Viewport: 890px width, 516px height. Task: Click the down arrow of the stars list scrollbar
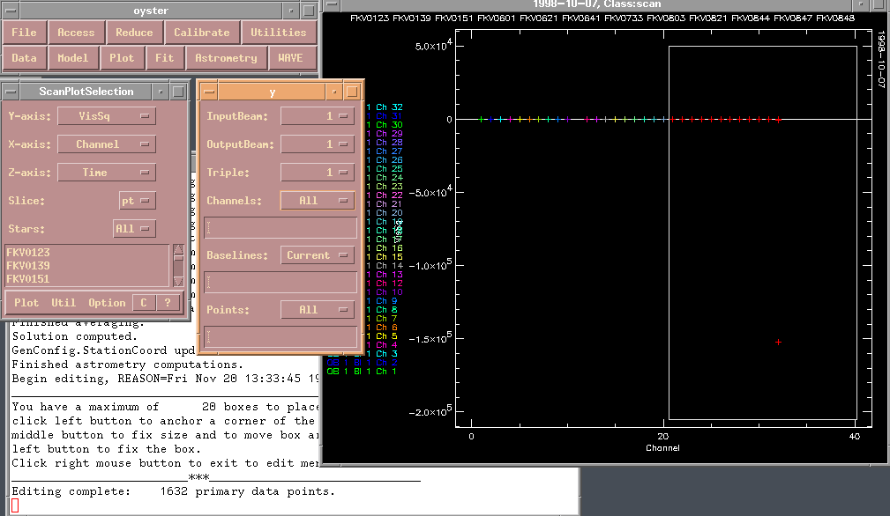pos(178,281)
